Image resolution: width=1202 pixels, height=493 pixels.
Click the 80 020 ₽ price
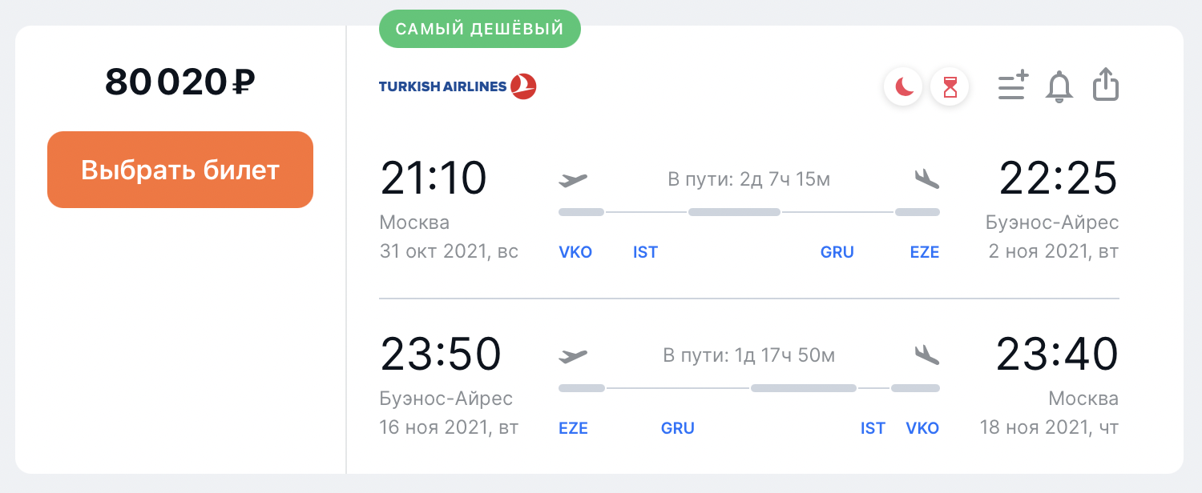(x=180, y=82)
